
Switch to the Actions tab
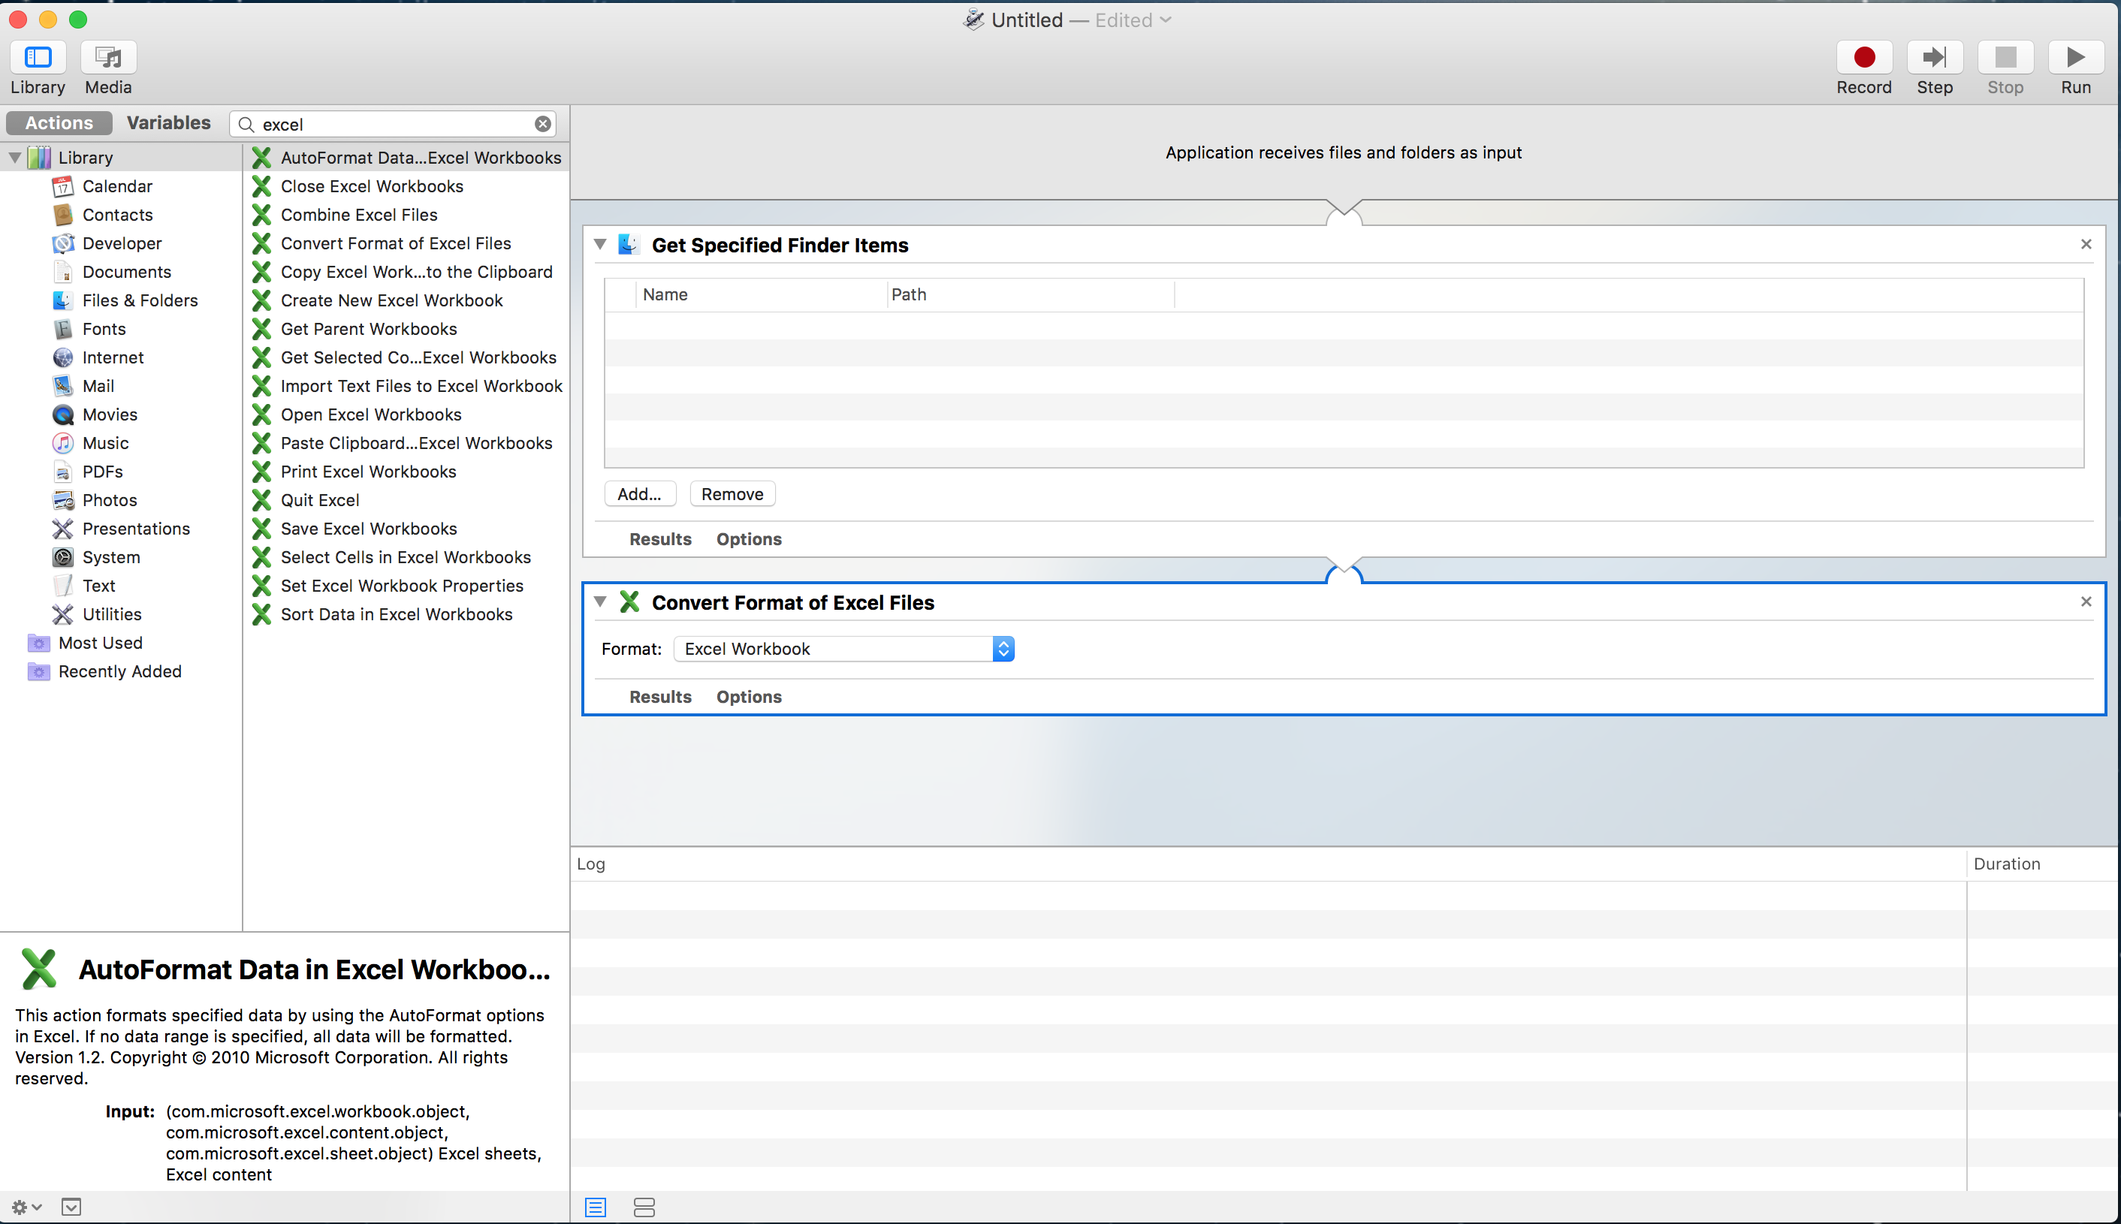(59, 122)
